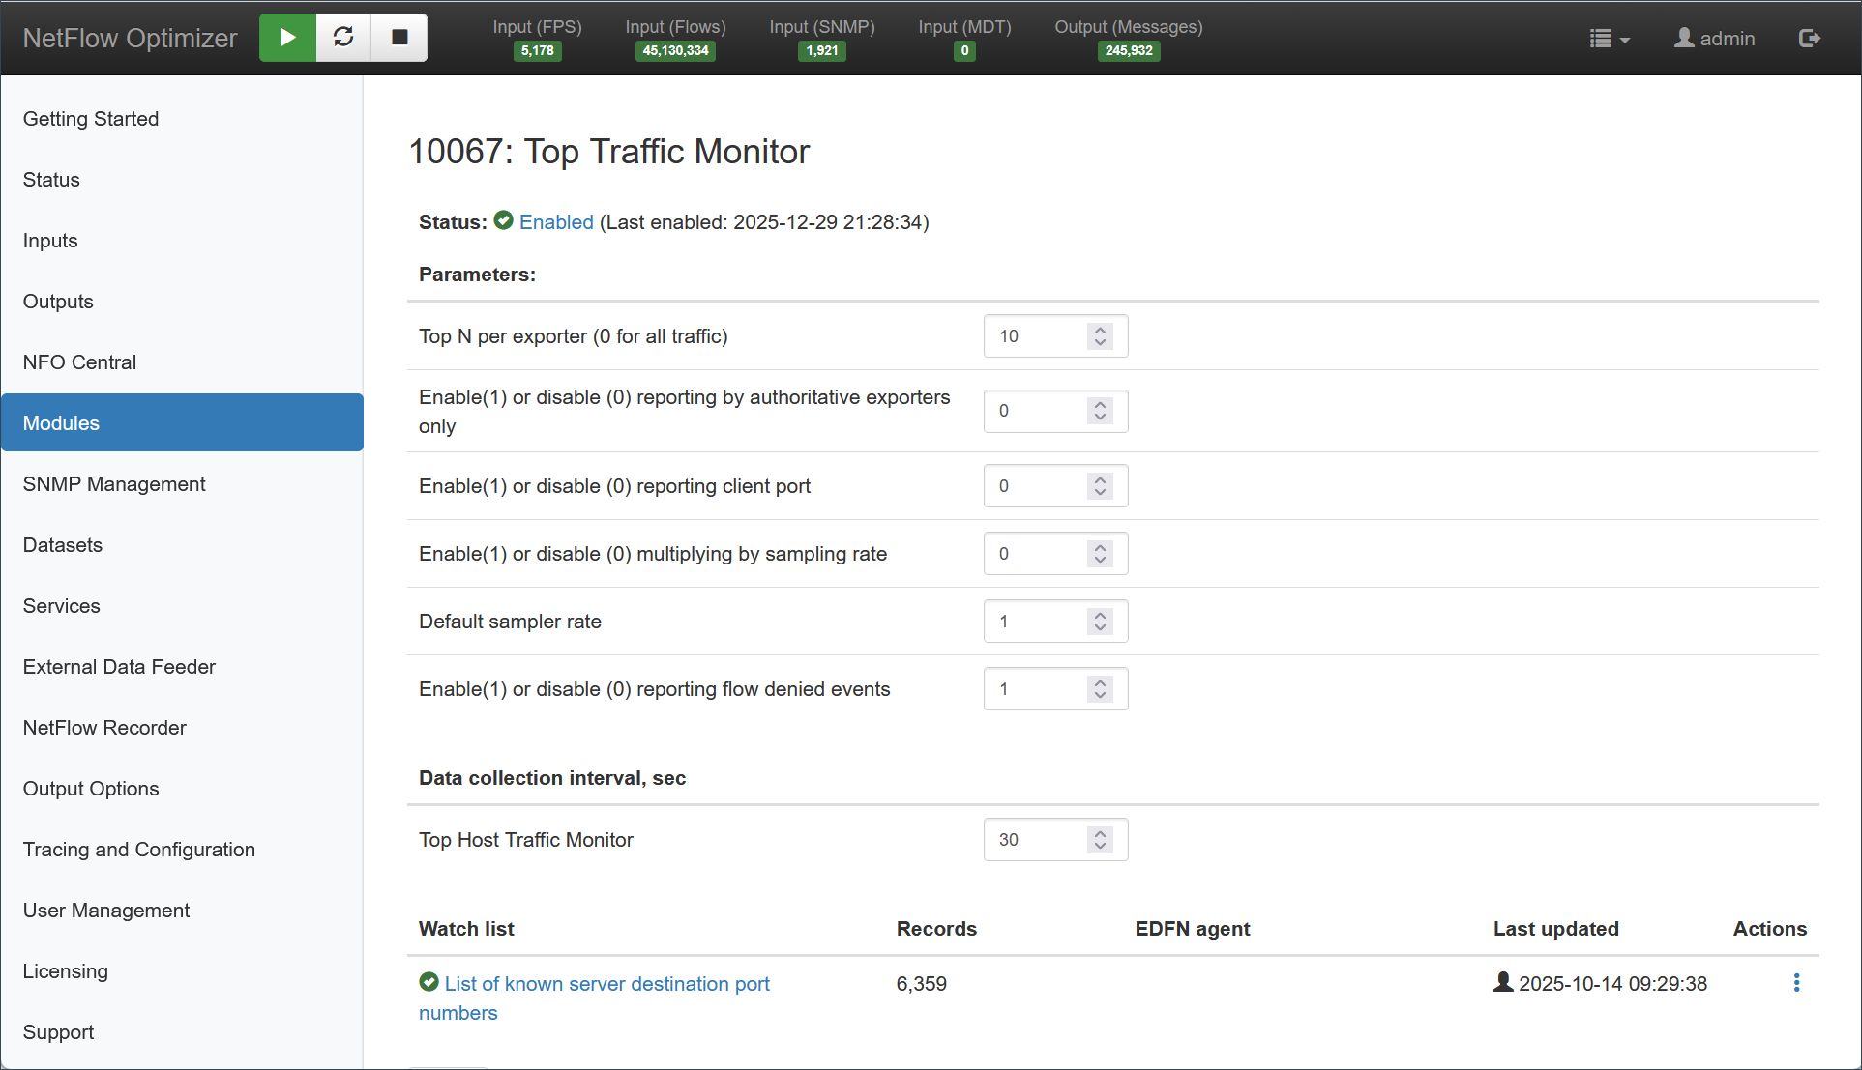Click the stepper arrows of the Top N per exporter field
Image resolution: width=1862 pixels, height=1070 pixels.
pos(1100,336)
